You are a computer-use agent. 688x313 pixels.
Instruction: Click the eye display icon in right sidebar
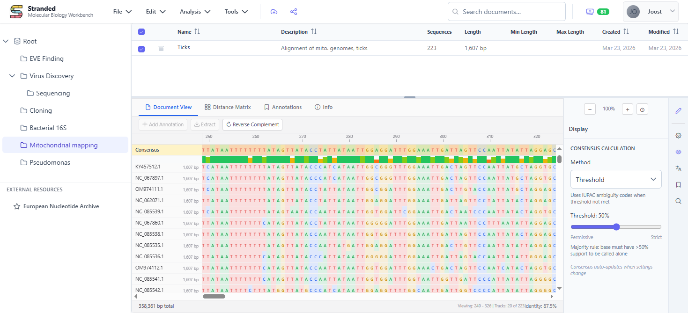pos(678,152)
